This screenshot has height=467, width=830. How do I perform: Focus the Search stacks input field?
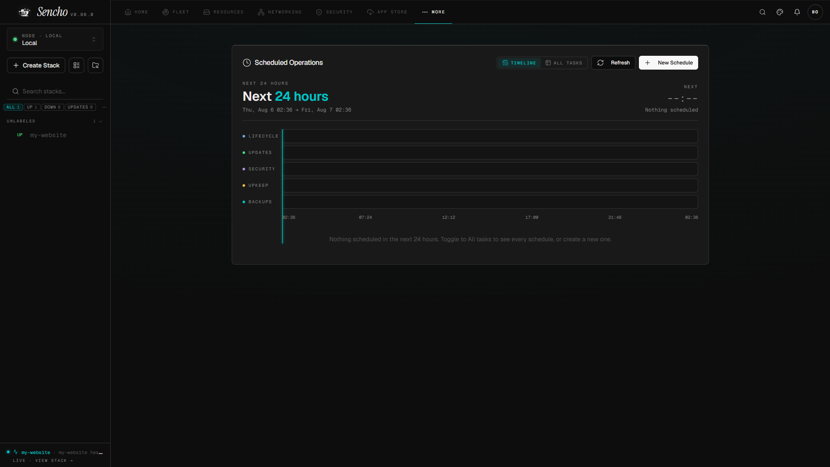click(x=55, y=91)
